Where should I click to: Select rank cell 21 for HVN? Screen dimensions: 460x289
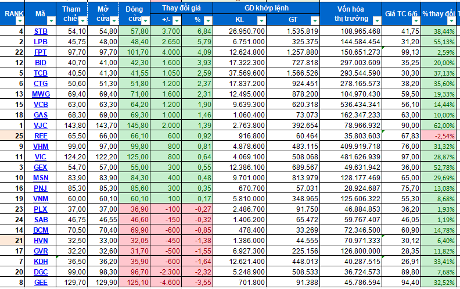[12, 241]
